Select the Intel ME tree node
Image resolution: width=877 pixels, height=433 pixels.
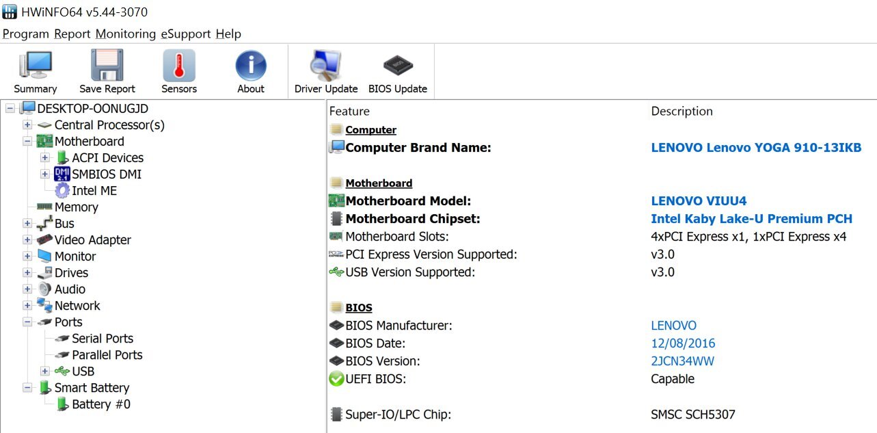click(94, 191)
